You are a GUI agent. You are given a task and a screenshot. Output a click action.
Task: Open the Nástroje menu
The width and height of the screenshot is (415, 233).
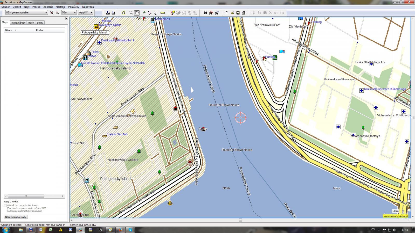point(60,7)
